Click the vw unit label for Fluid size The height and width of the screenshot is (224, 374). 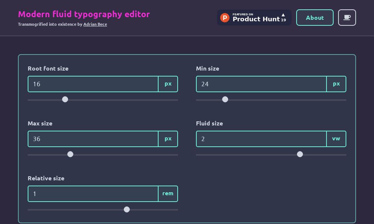pos(336,139)
